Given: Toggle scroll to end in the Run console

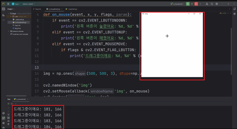Looking at the screenshot, I should (8, 118).
